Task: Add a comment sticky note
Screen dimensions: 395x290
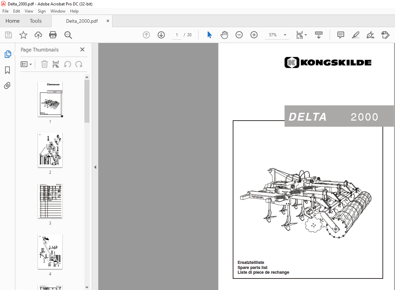Action: click(x=340, y=35)
